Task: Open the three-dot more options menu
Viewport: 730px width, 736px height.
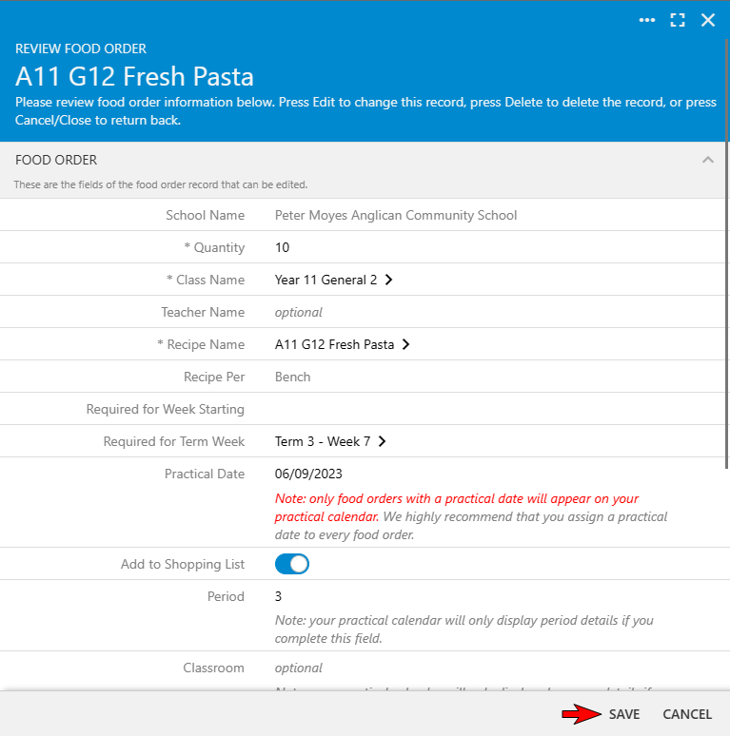Action: 647,20
